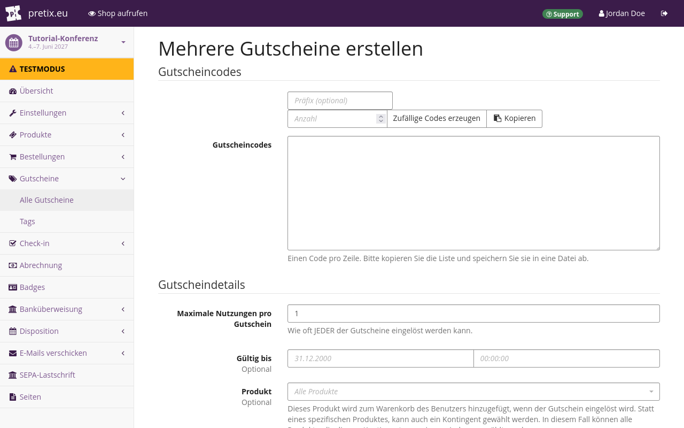The width and height of the screenshot is (684, 428).
Task: Click the Anzahl number stepper arrows
Action: (380, 119)
